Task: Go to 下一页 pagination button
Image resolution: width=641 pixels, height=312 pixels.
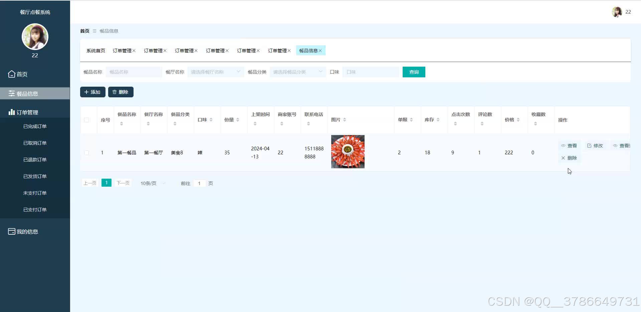Action: (x=123, y=183)
